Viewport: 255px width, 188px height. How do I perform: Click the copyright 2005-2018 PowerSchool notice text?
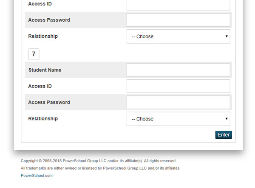coord(99,161)
